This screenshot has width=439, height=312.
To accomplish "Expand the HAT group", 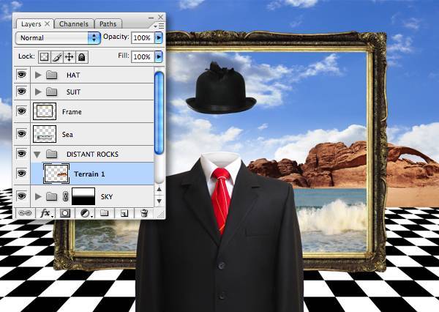I will pos(38,75).
